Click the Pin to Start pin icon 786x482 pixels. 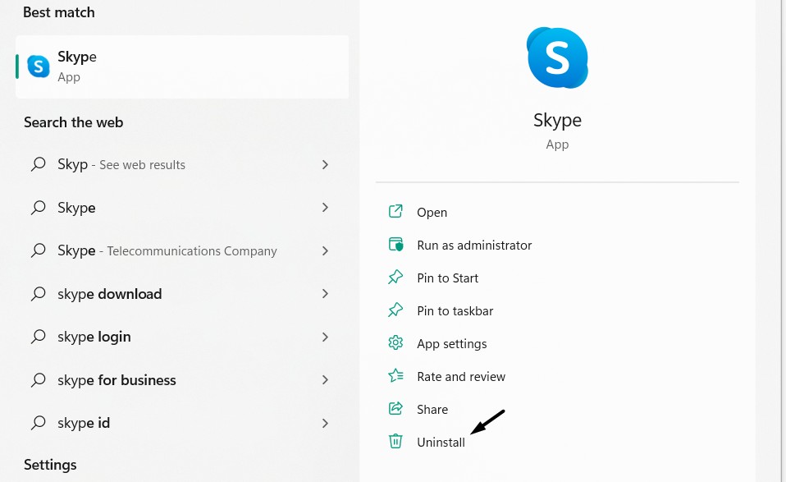point(395,278)
